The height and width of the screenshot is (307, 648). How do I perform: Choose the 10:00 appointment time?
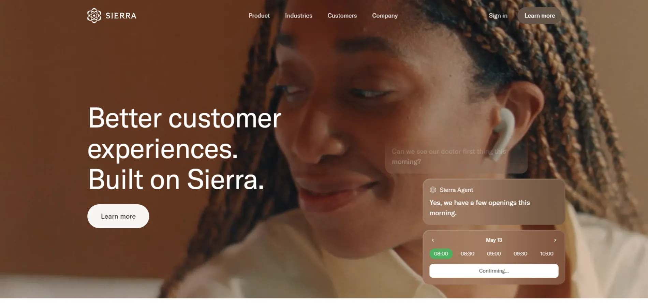point(547,254)
